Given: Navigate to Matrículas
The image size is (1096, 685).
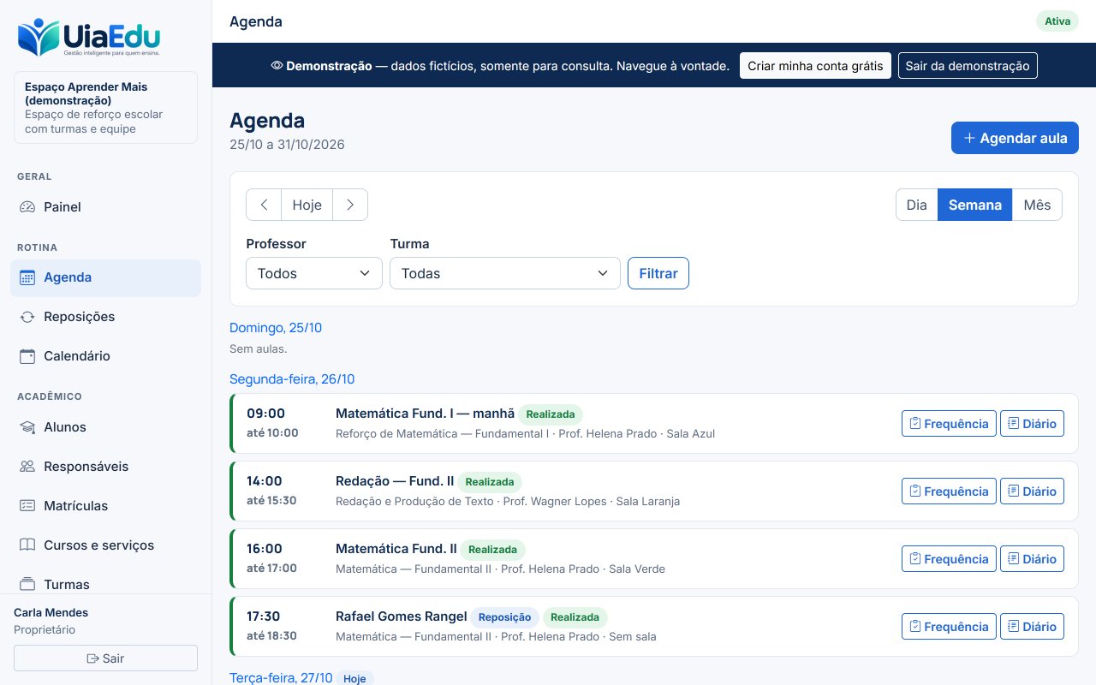Looking at the screenshot, I should (x=105, y=506).
